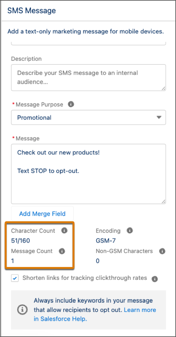Screen dimensions: 176x337
Task: Click info icon beside shorten links option
Action: (154, 279)
